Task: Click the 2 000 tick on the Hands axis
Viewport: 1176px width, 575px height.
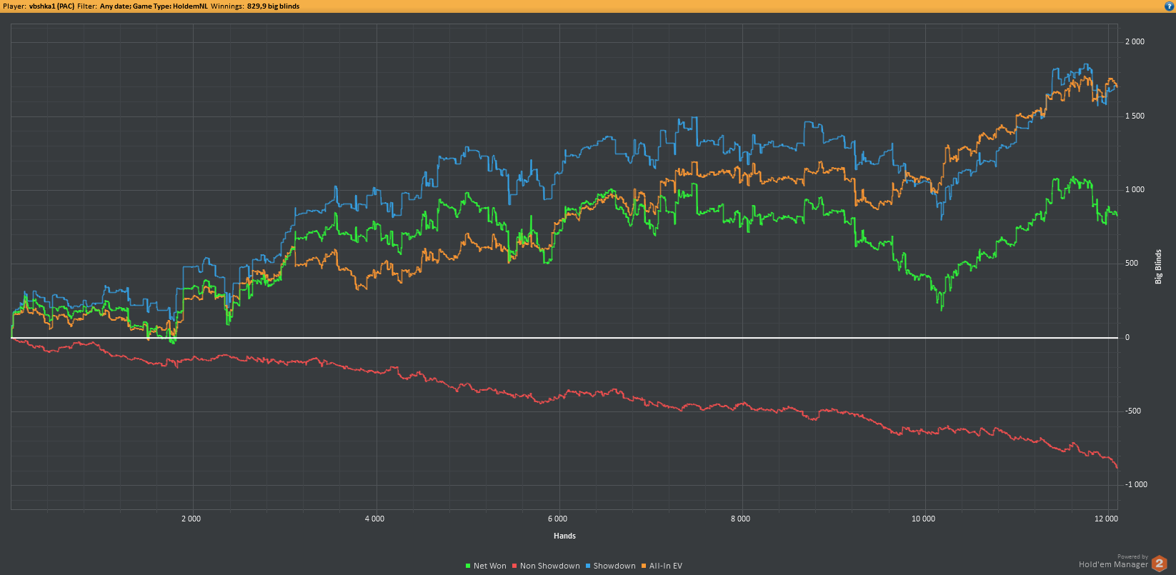Action: pos(191,519)
